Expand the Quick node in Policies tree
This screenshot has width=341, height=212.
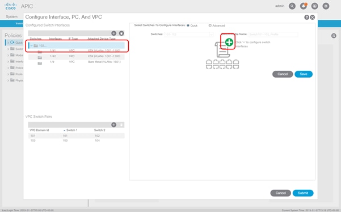point(8,43)
